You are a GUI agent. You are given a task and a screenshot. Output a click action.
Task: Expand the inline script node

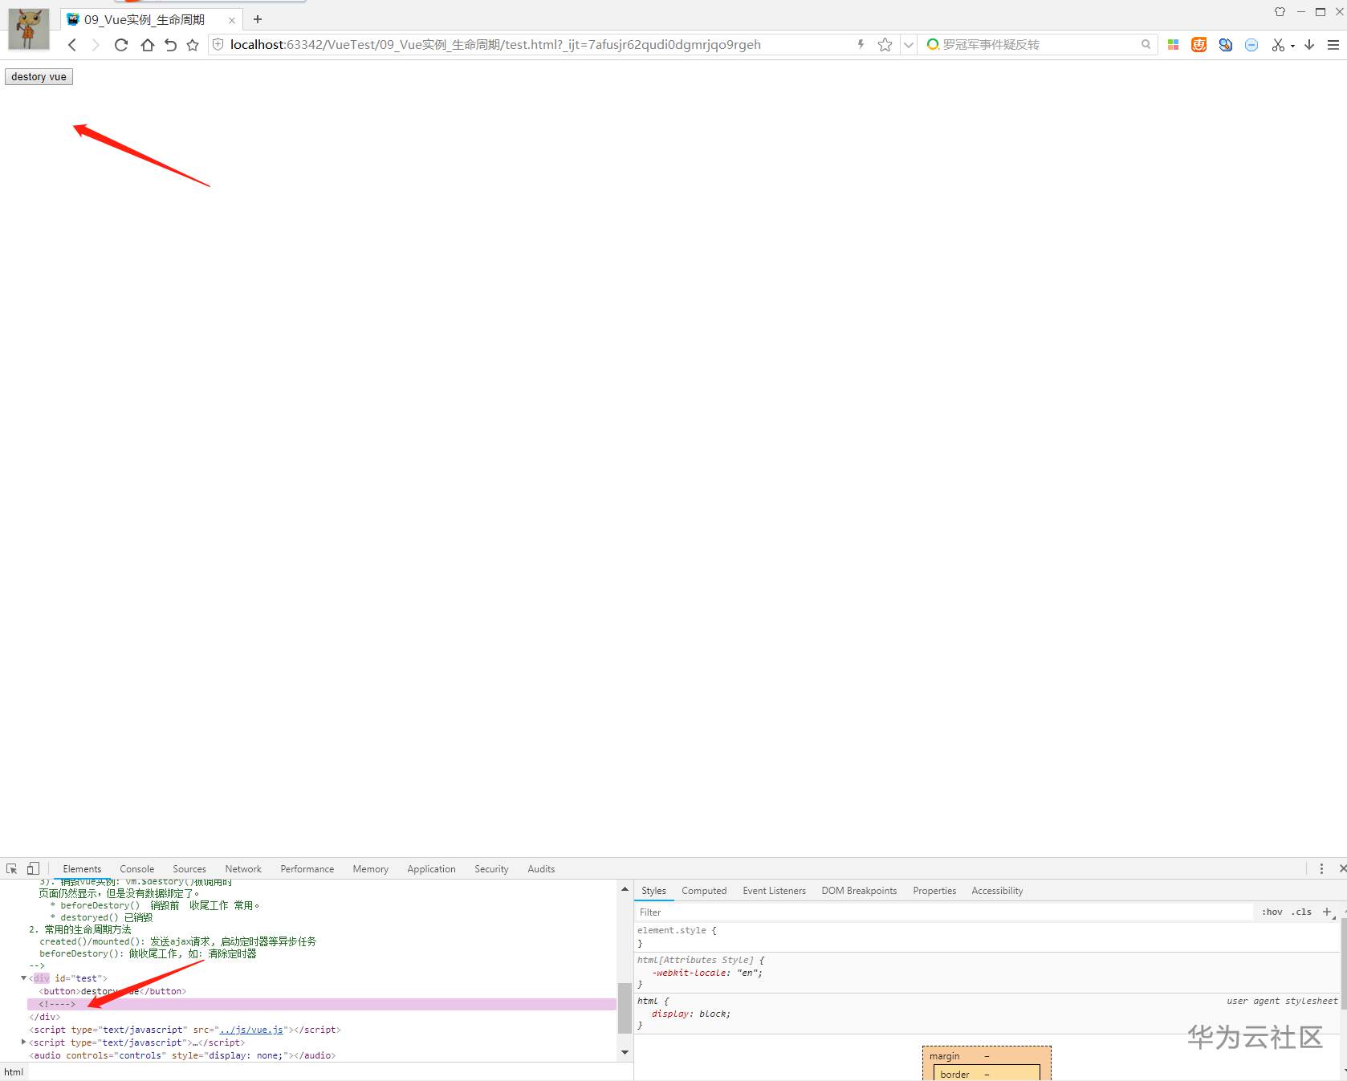(x=24, y=1042)
